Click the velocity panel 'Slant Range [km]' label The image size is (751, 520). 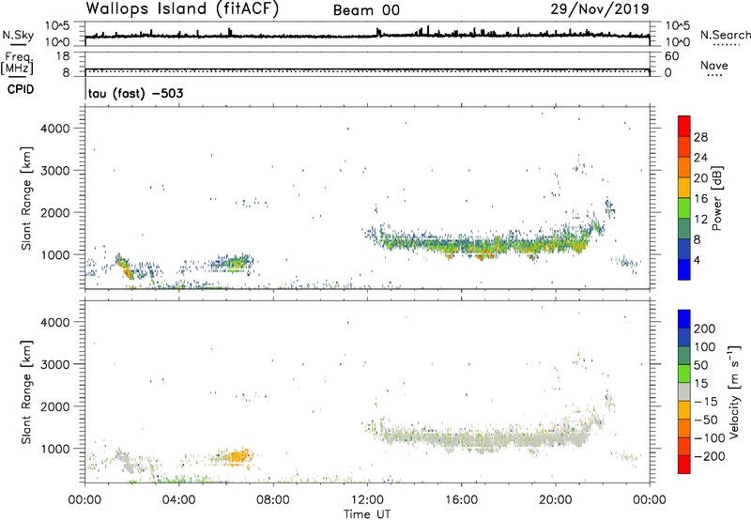pyautogui.click(x=26, y=392)
